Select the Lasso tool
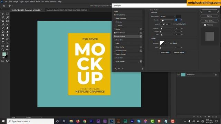This screenshot has width=221, height=124. (3, 17)
